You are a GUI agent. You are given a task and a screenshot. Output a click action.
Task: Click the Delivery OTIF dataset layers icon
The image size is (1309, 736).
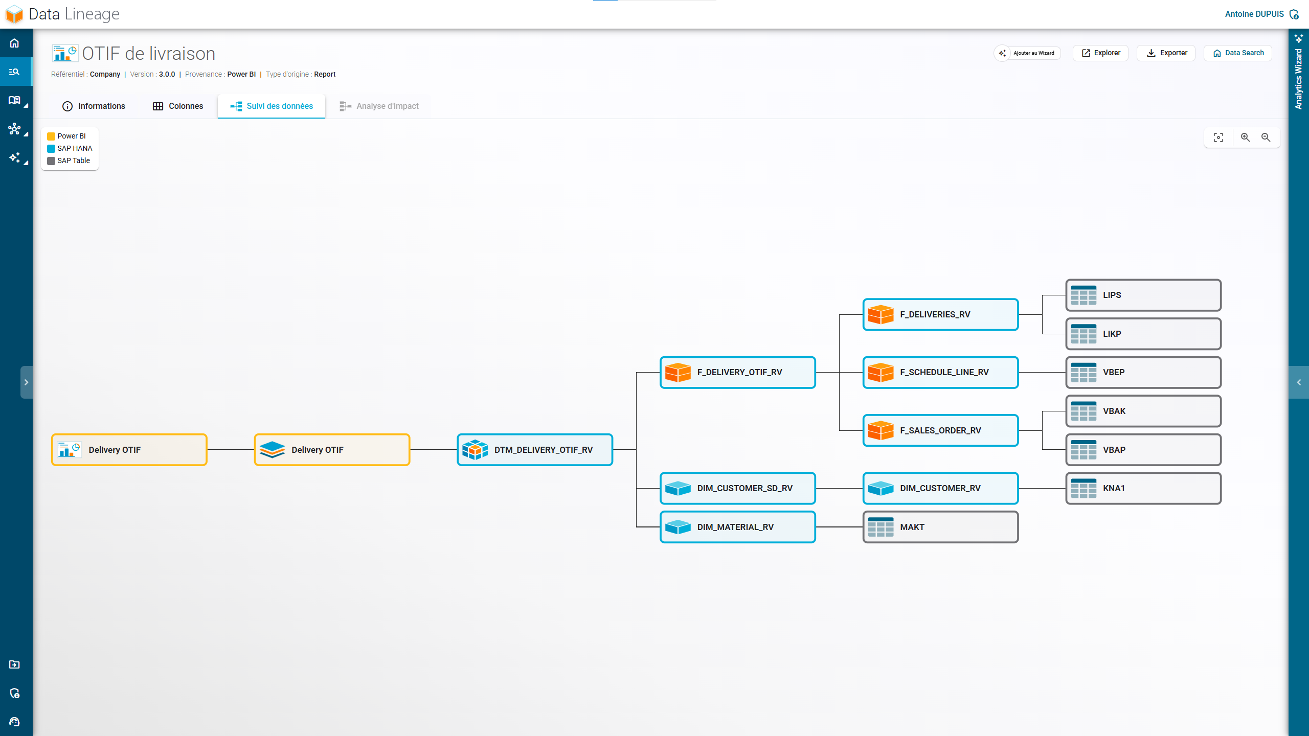pyautogui.click(x=272, y=450)
